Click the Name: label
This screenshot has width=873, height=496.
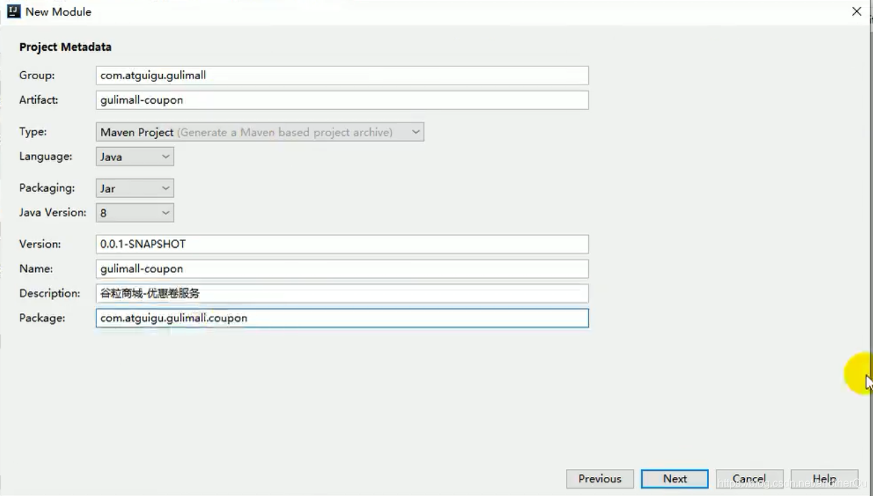(x=36, y=268)
